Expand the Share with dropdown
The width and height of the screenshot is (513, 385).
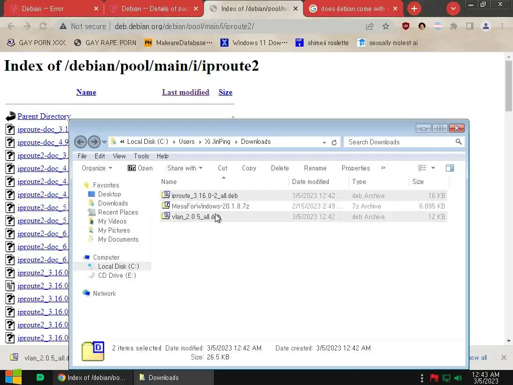click(185, 168)
